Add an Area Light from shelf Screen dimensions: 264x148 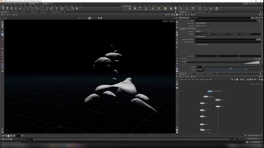point(140,9)
